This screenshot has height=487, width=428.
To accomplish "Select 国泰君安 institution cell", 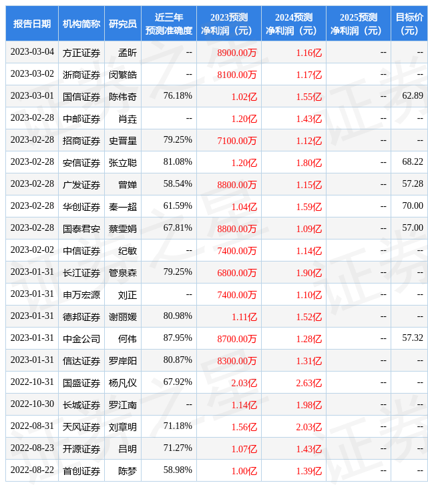I will pyautogui.click(x=81, y=229).
